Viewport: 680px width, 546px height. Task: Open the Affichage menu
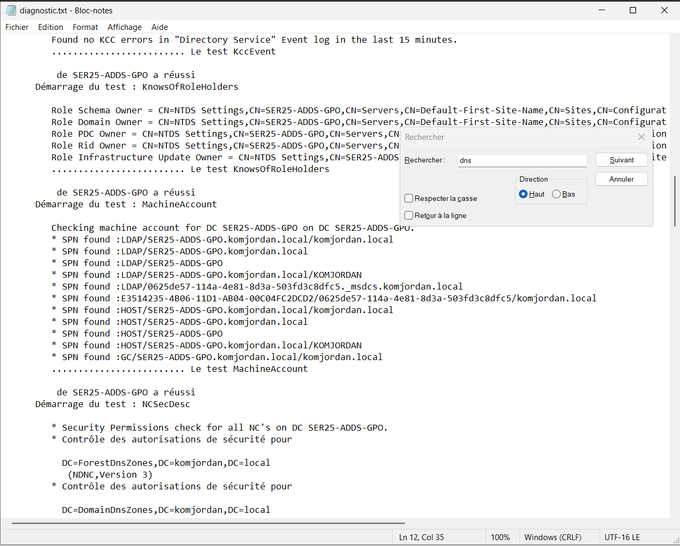(125, 27)
